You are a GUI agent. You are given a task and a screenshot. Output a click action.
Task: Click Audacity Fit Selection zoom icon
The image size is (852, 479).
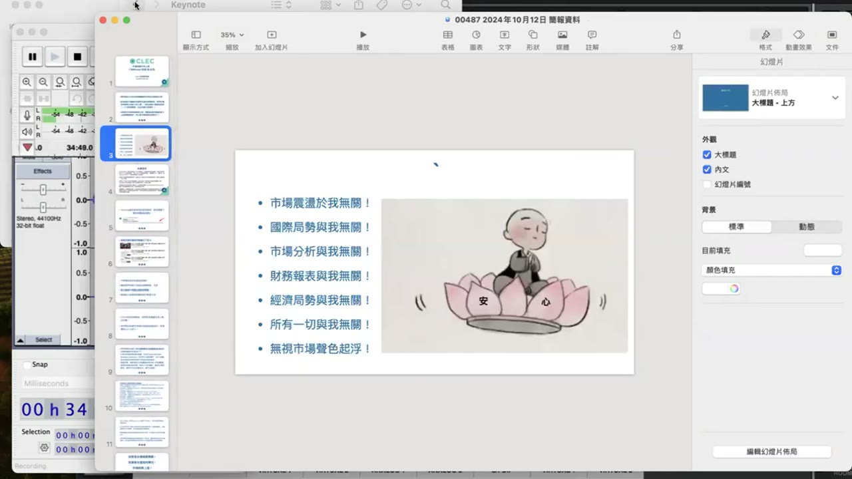(x=60, y=82)
